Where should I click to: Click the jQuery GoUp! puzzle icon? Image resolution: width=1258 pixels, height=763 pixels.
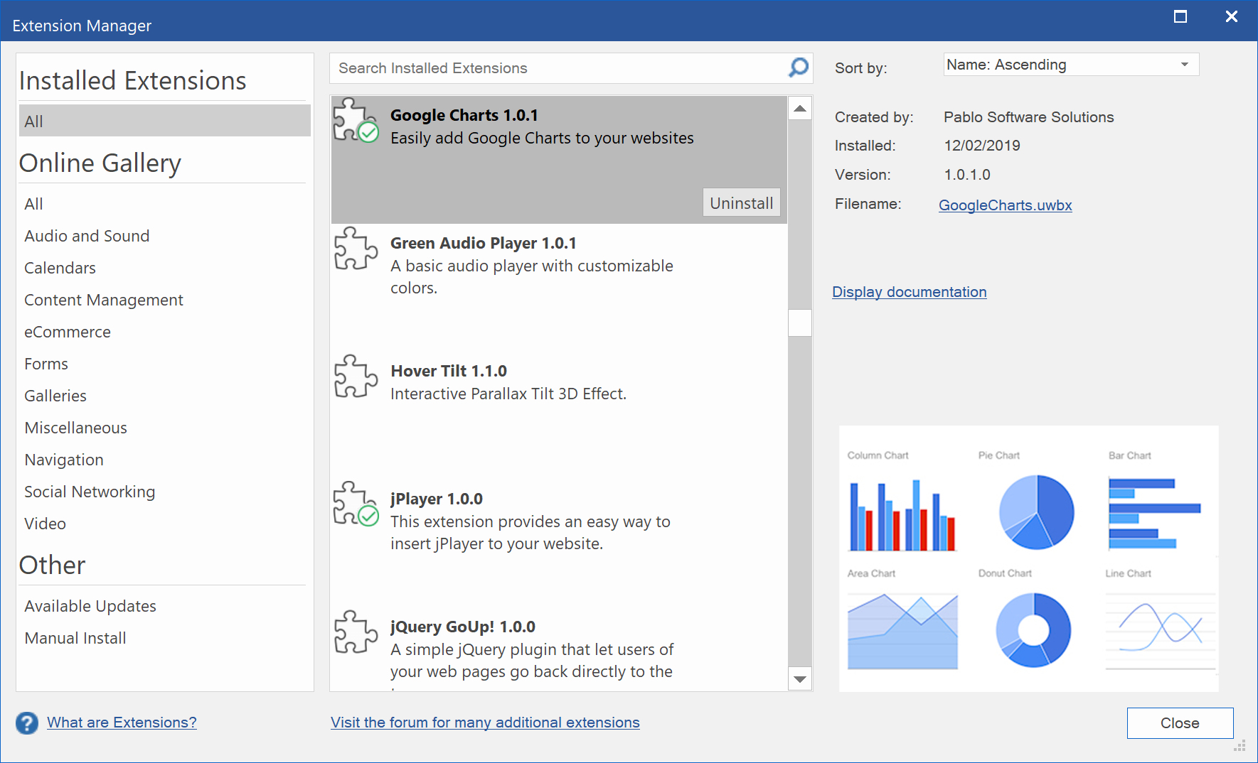[x=356, y=632]
